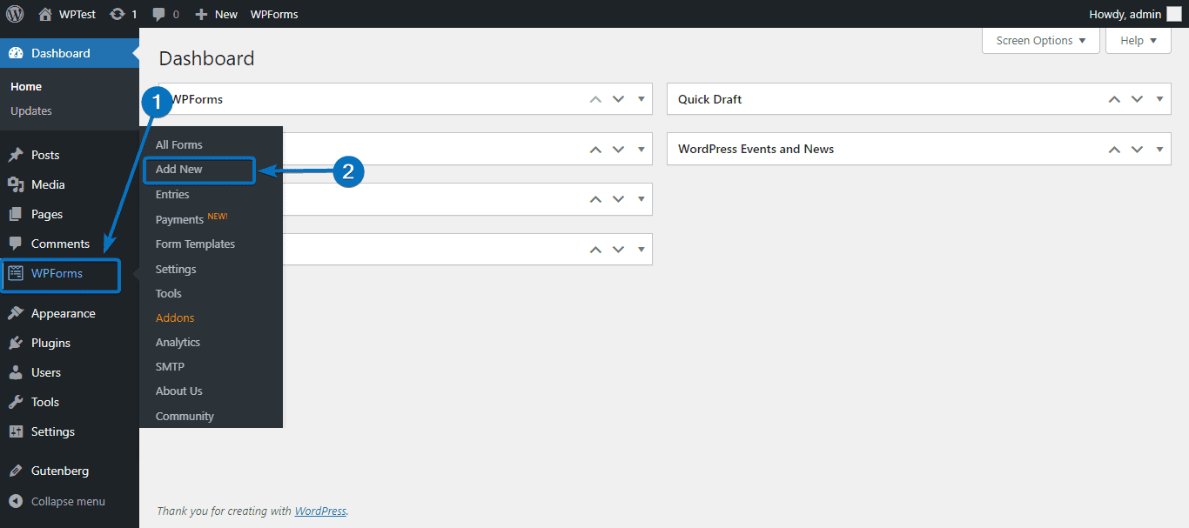Click the Settings sliders icon in sidebar
Viewport: 1189px width, 528px height.
pyautogui.click(x=16, y=431)
